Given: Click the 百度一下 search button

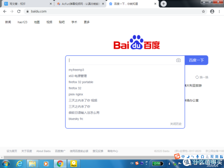Looking at the screenshot, I should pos(196,60).
